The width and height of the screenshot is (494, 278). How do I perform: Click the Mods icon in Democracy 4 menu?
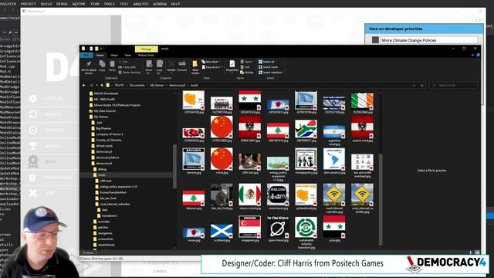click(33, 161)
